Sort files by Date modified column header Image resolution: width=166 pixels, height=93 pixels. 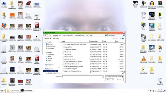pyautogui.click(x=96, y=42)
